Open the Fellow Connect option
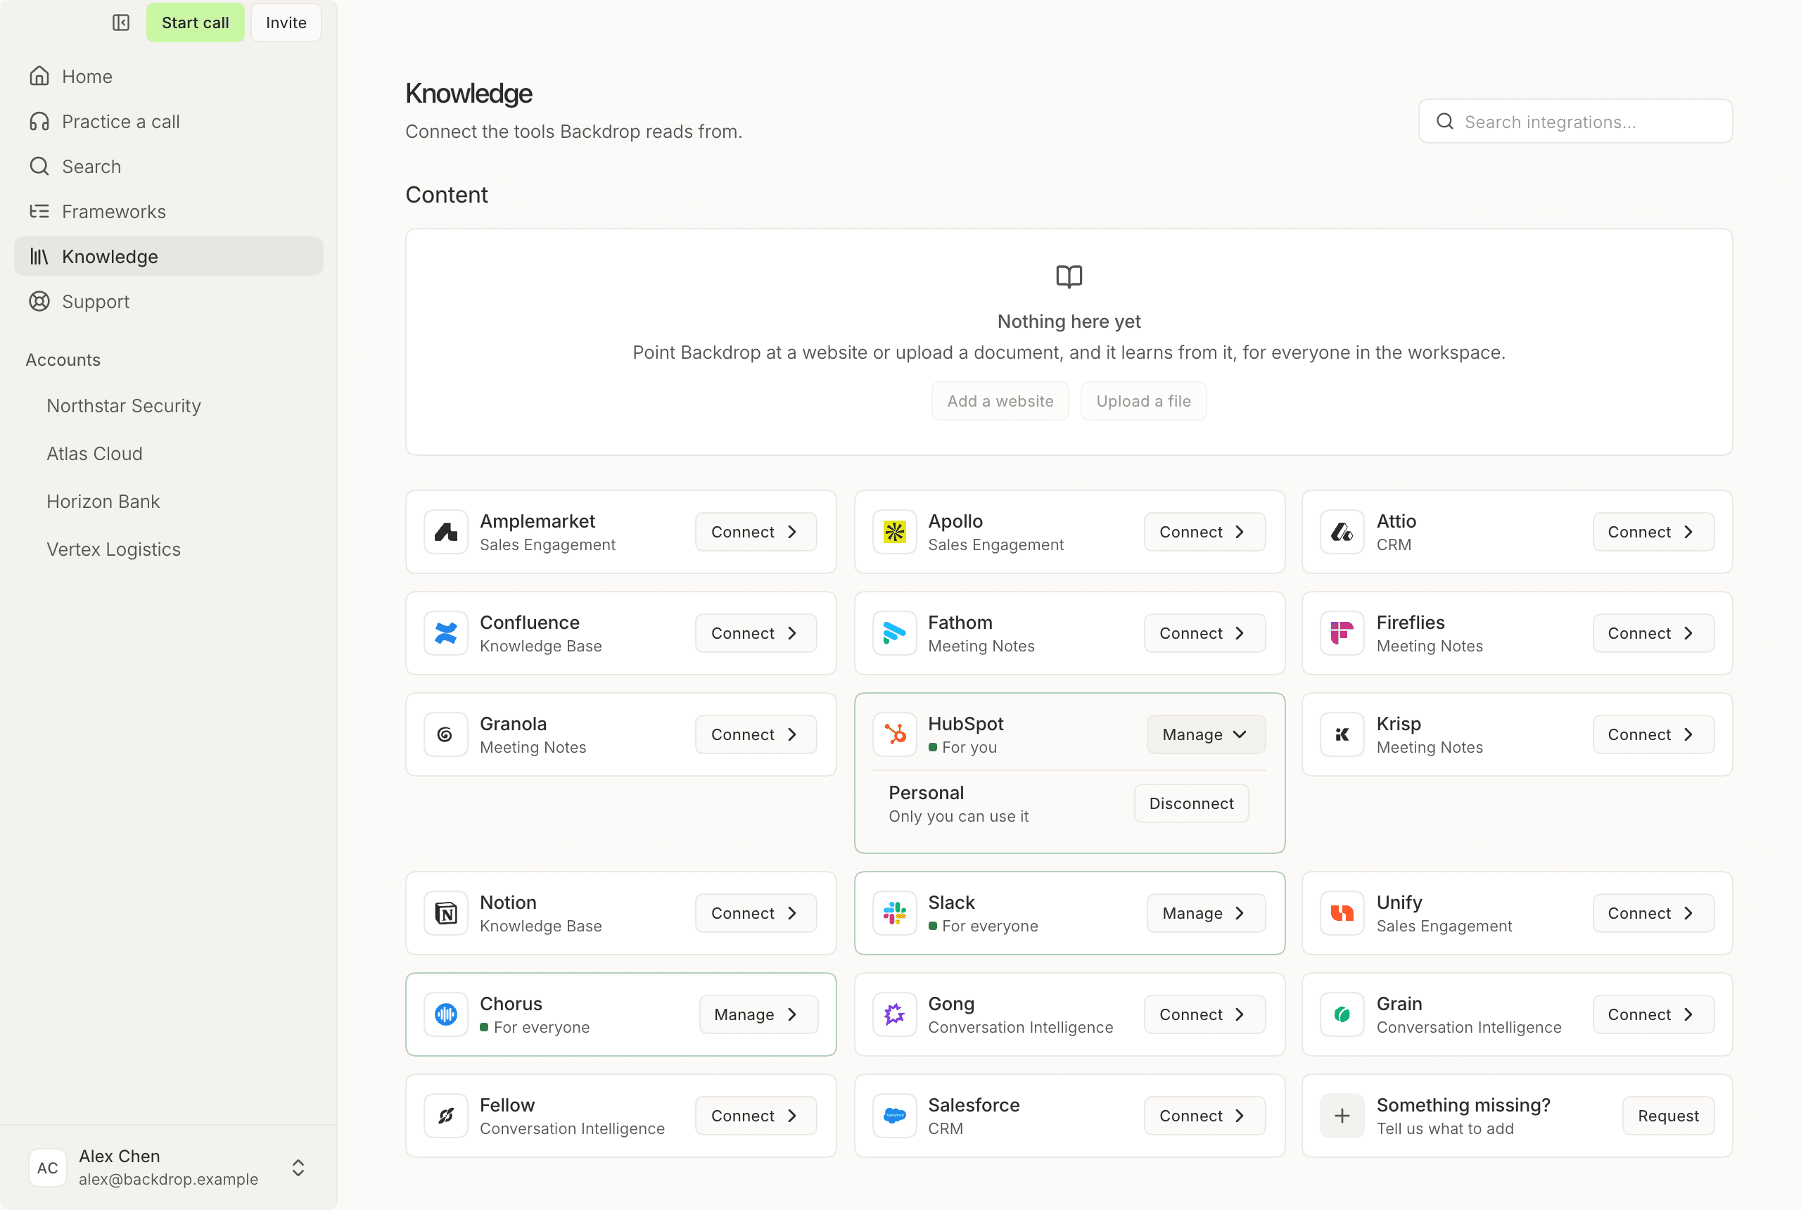1801x1210 pixels. point(756,1116)
